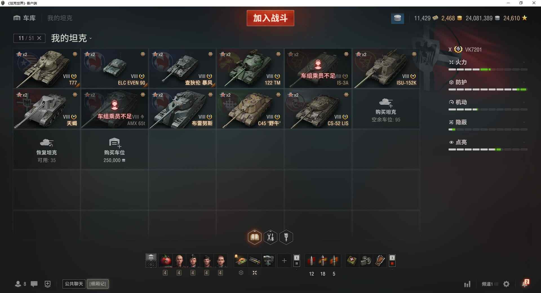
Task: Add equipment with the plus slot
Action: pos(284,261)
